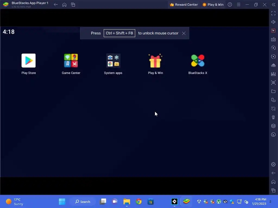This screenshot has width=278, height=208.
Task: Go back using the top bar arrow
Action: tap(56, 5)
